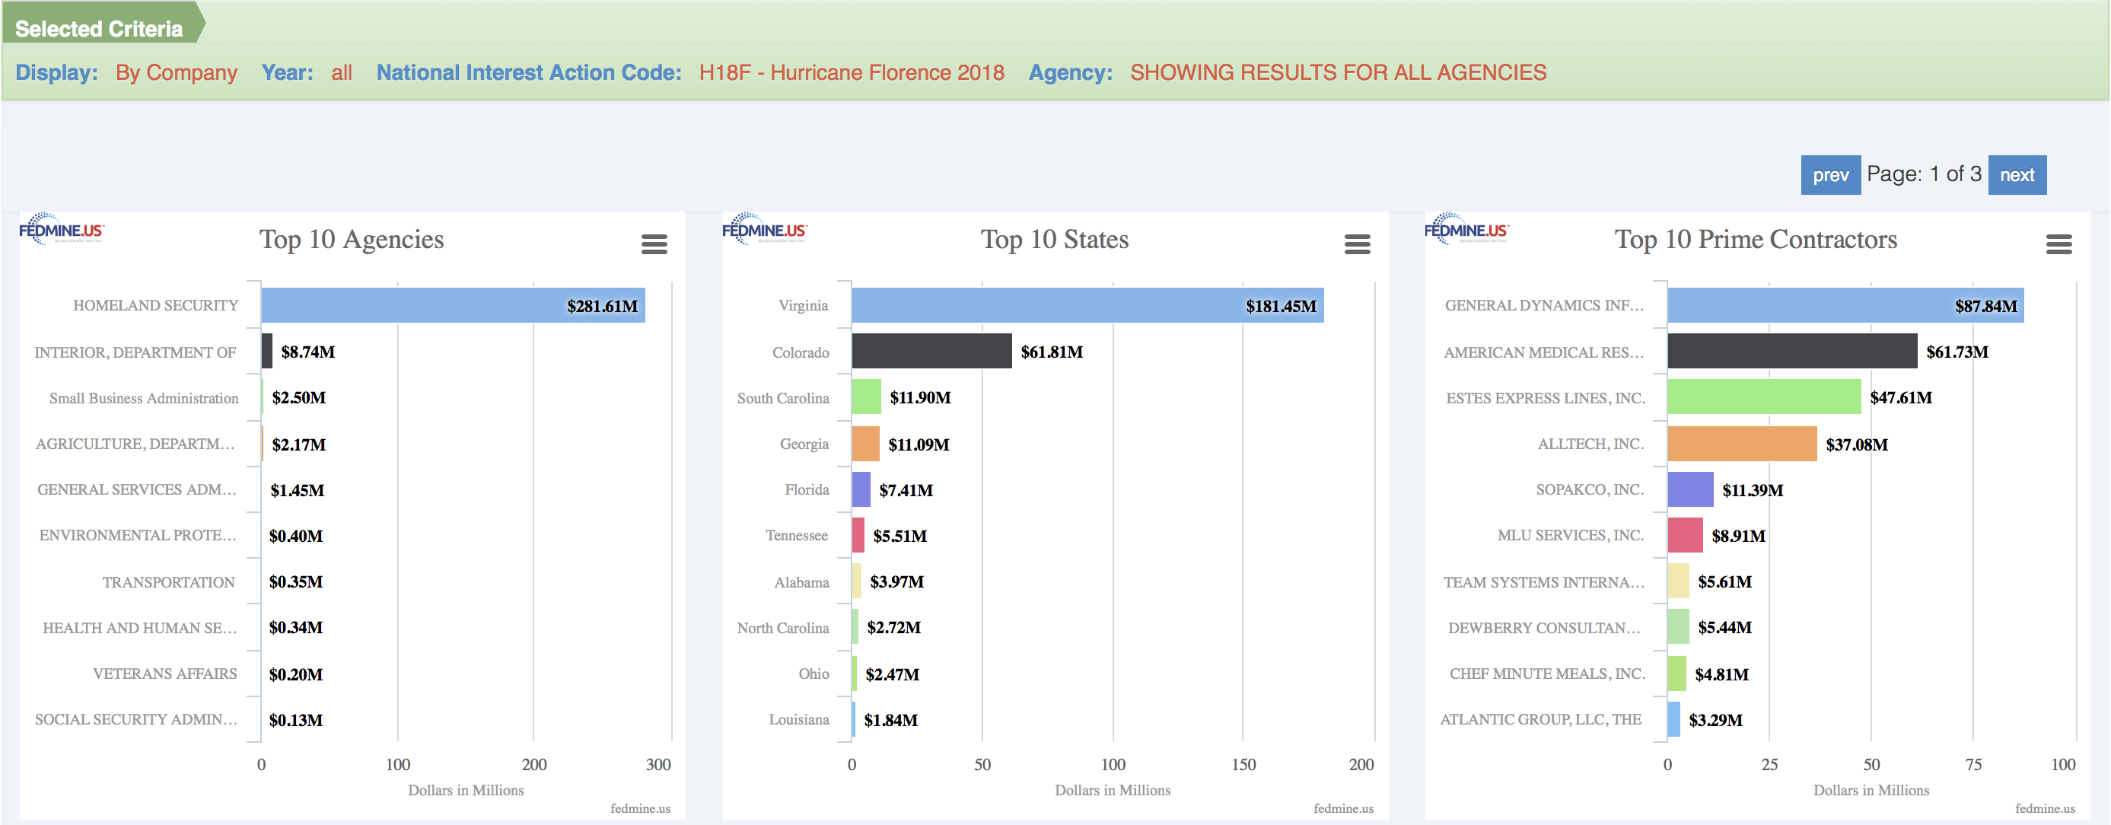Click the 'Tennessee' state label
The image size is (2111, 825).
(797, 536)
